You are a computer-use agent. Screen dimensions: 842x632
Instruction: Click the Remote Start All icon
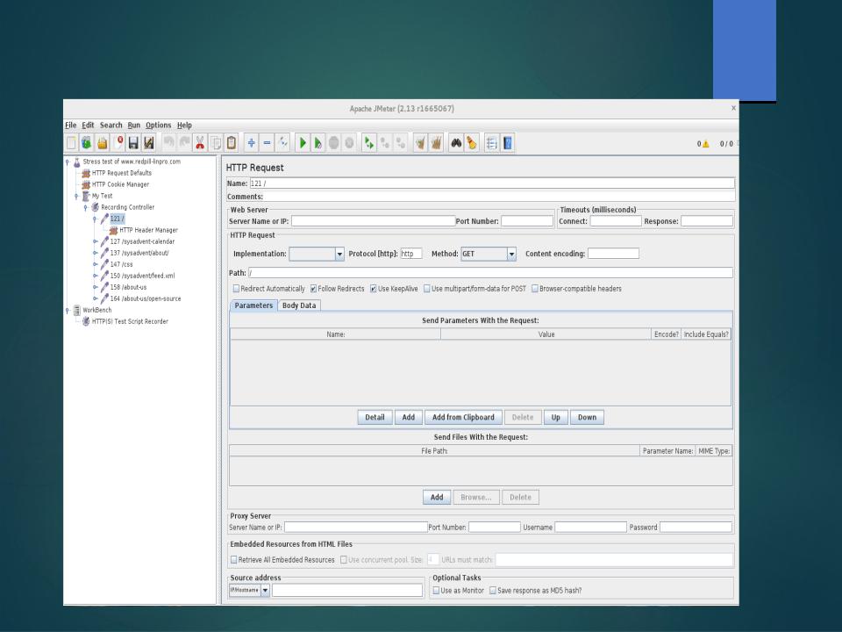[369, 143]
